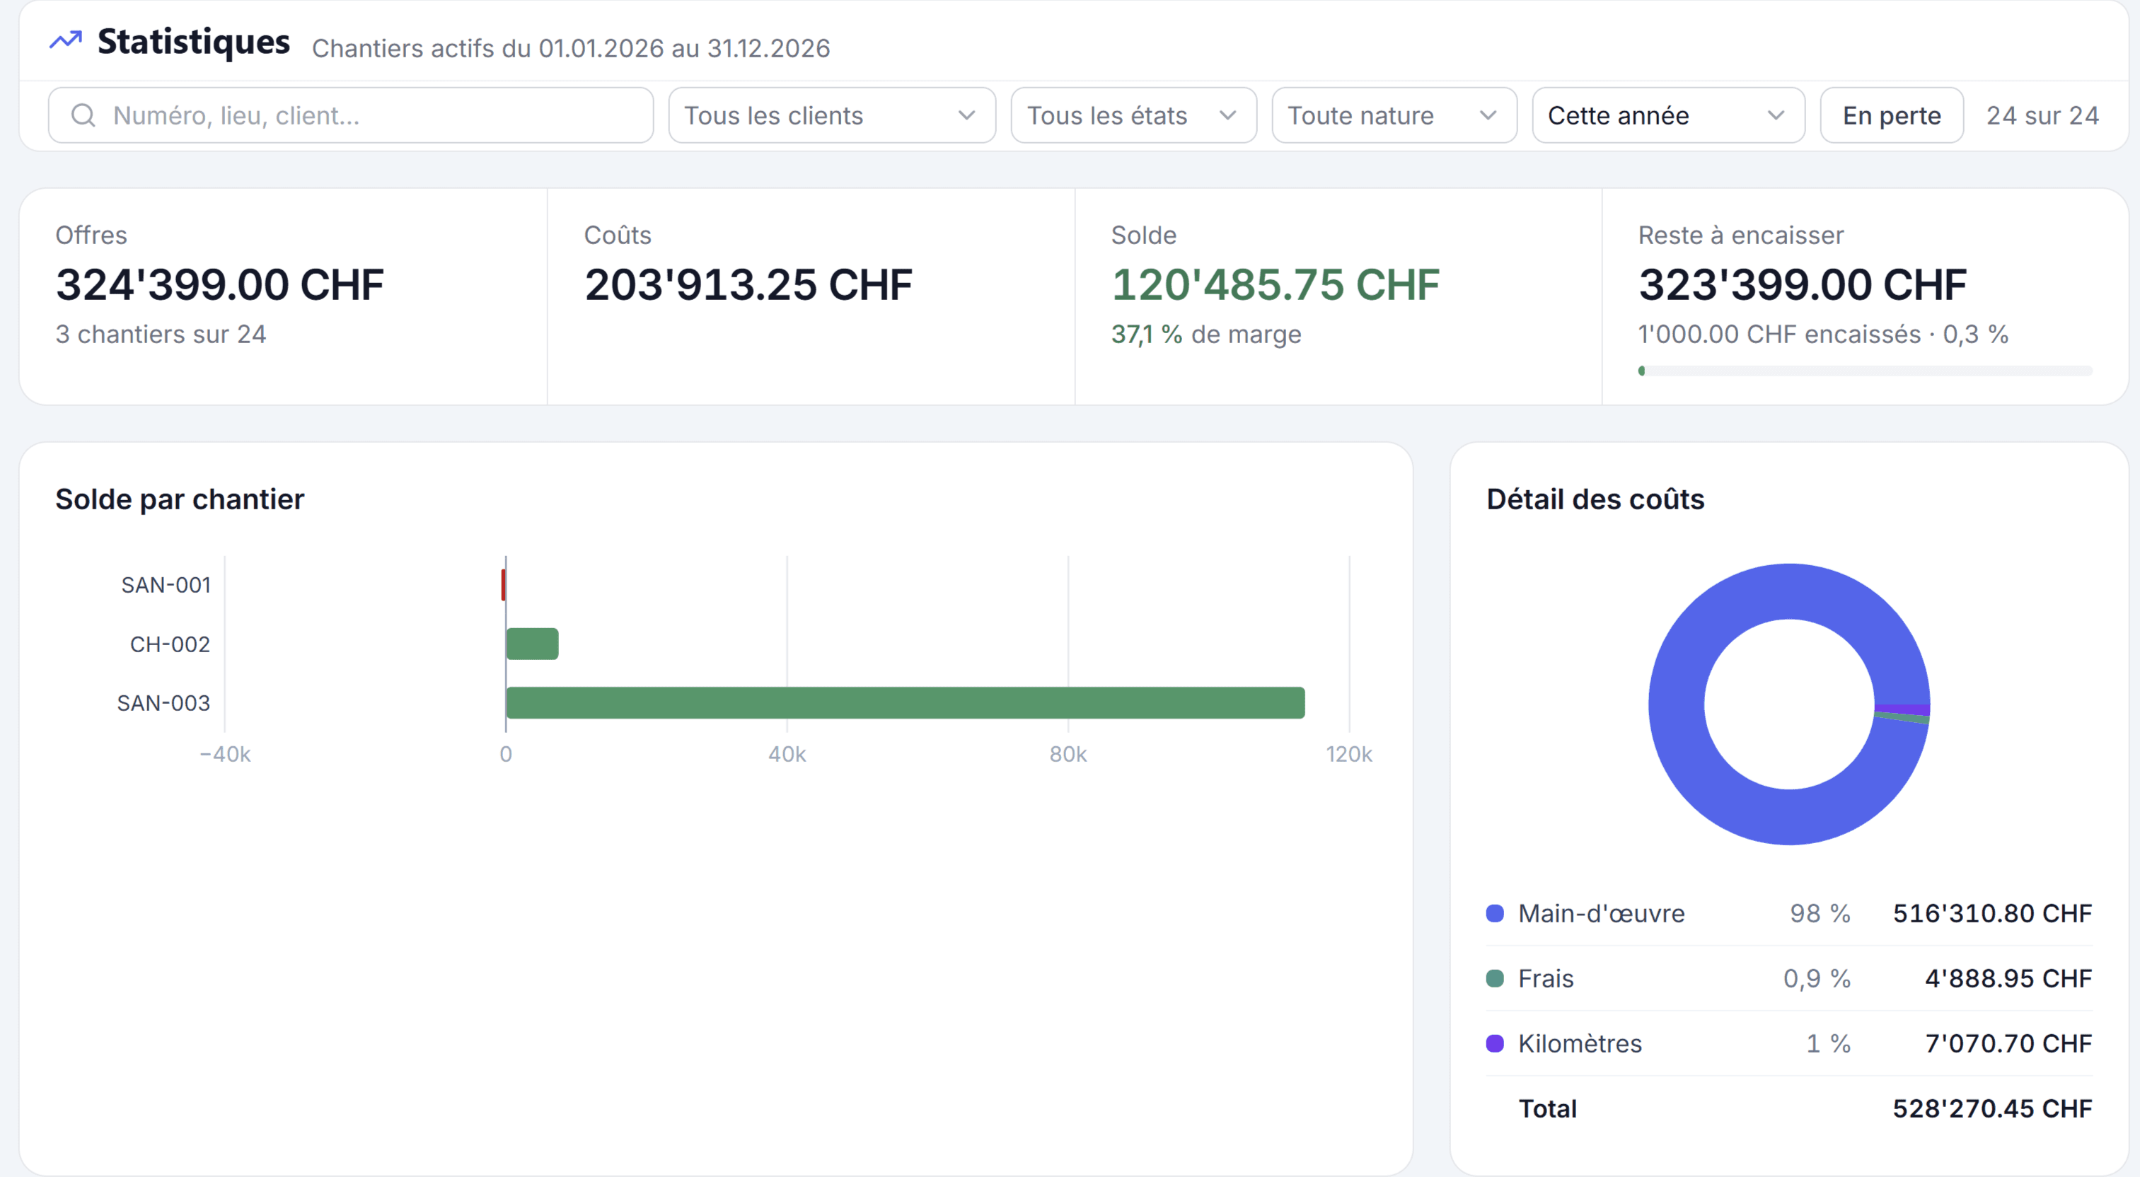Viewport: 2140px width, 1177px height.
Task: Click the SAN-003 chart label
Action: (x=163, y=702)
